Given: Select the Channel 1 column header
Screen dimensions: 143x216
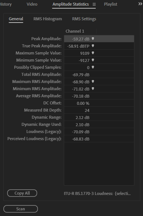Looking at the screenshot, I should 75,31.
